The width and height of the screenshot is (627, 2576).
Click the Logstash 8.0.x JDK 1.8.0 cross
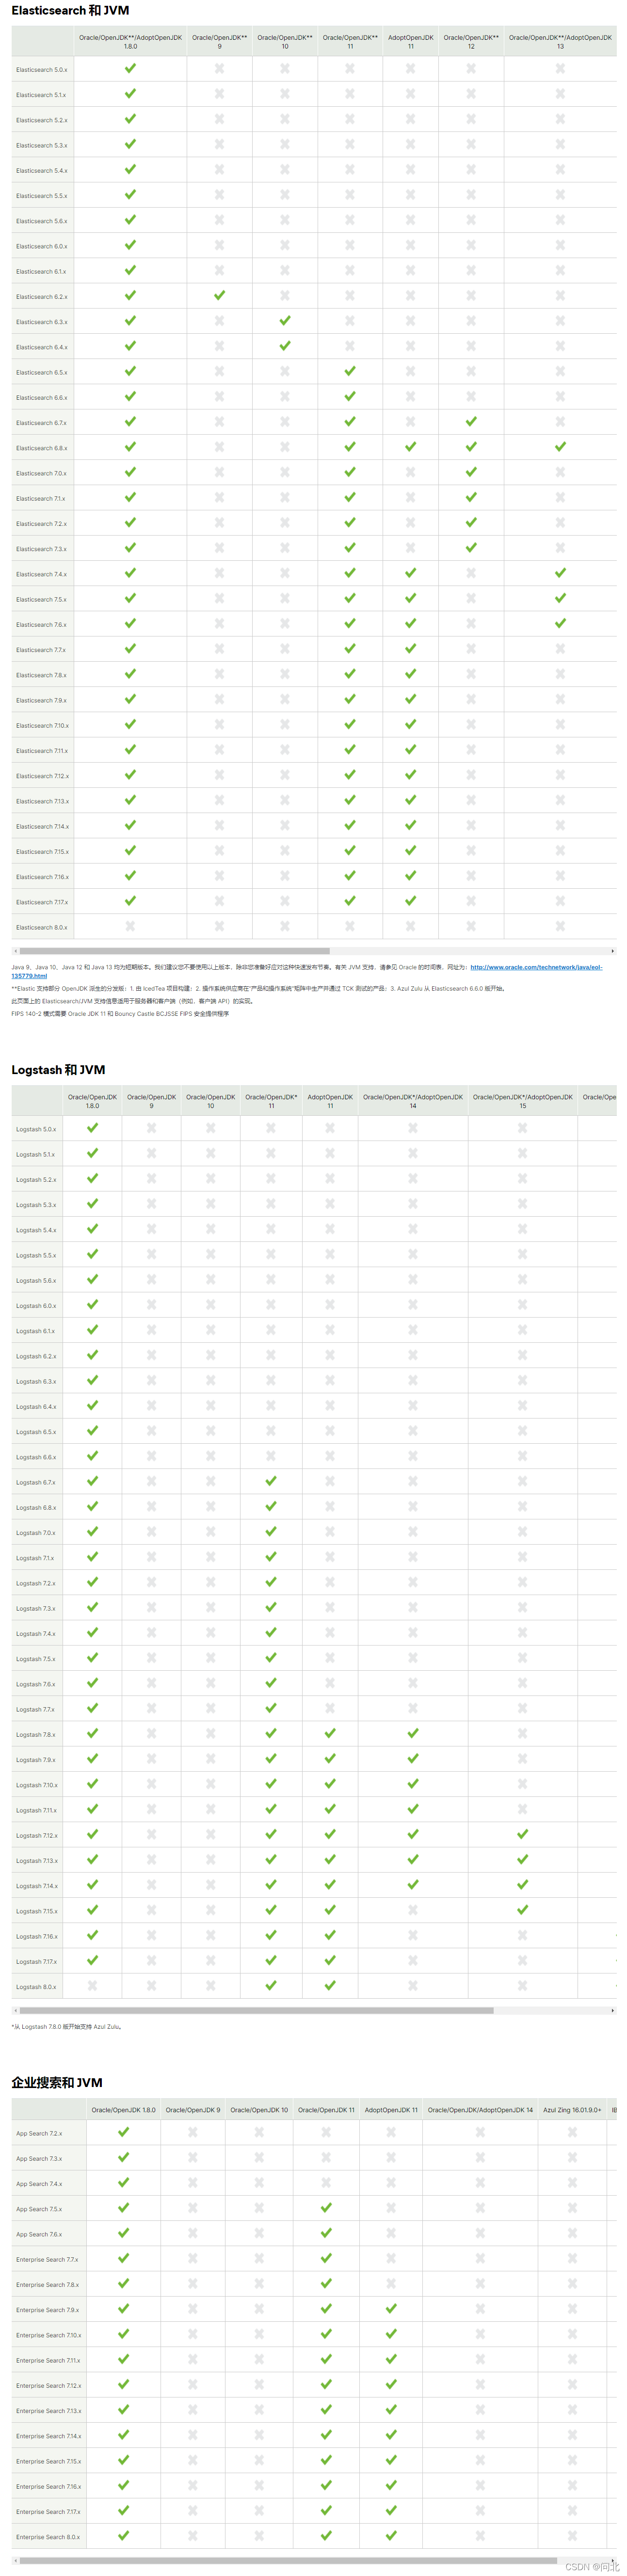point(92,1985)
